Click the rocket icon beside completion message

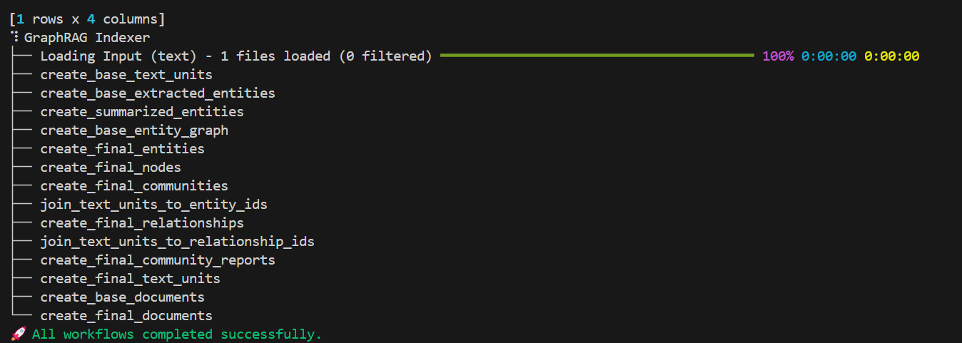click(x=19, y=334)
